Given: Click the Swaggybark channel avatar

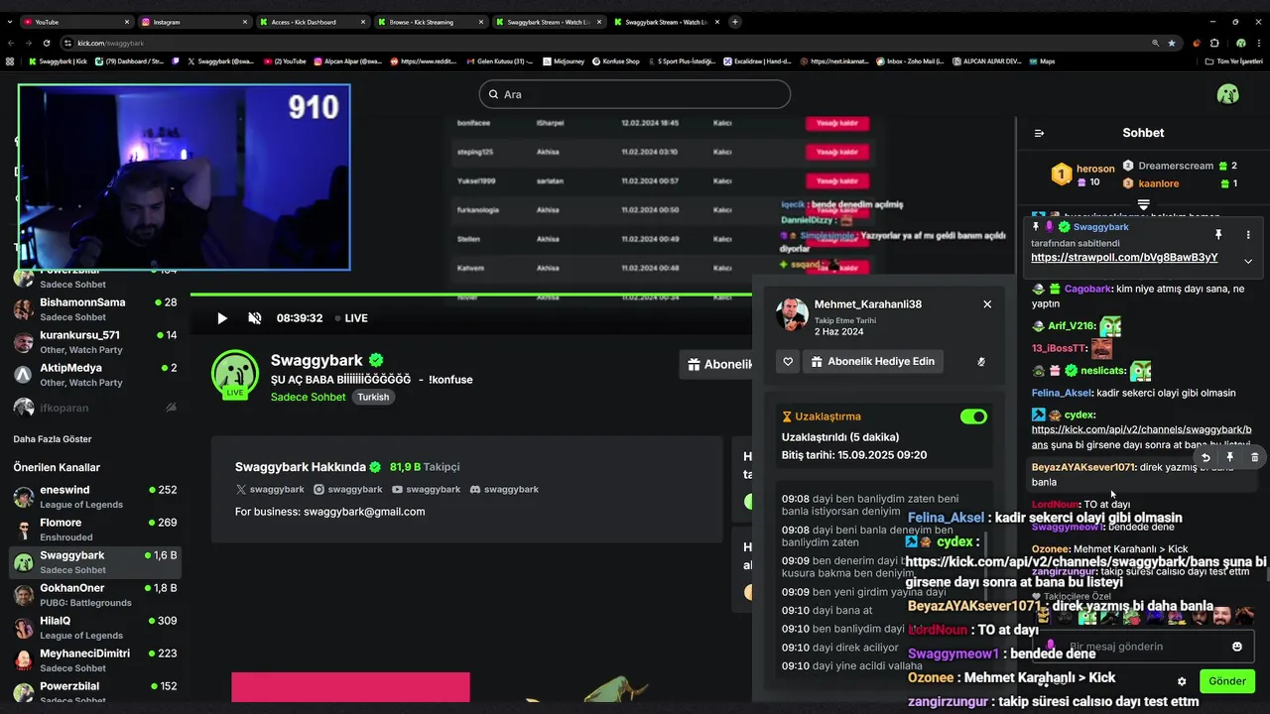Looking at the screenshot, I should pos(235,374).
